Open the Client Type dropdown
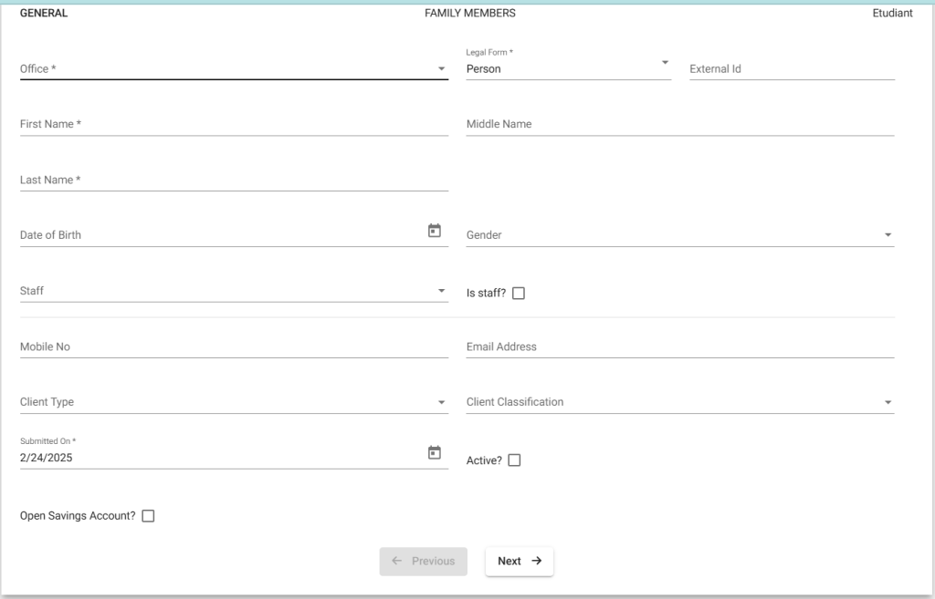The height and width of the screenshot is (599, 935). click(442, 401)
